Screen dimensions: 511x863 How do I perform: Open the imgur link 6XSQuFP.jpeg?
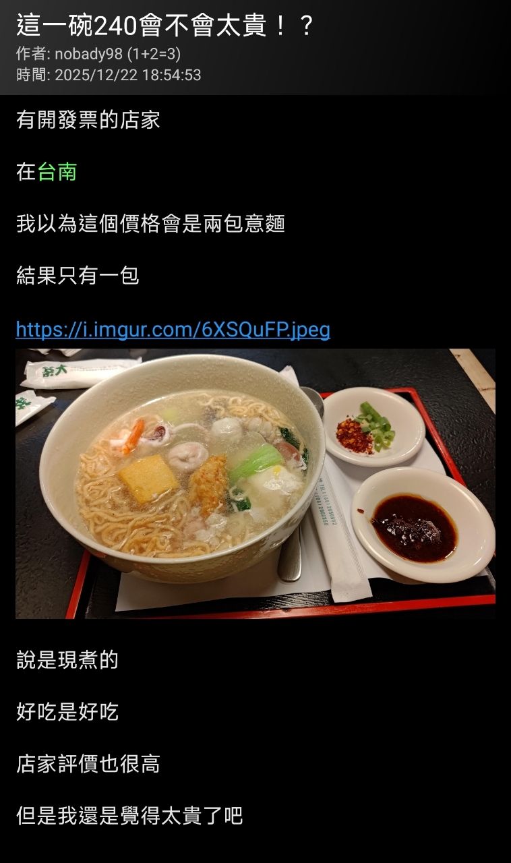tap(173, 329)
